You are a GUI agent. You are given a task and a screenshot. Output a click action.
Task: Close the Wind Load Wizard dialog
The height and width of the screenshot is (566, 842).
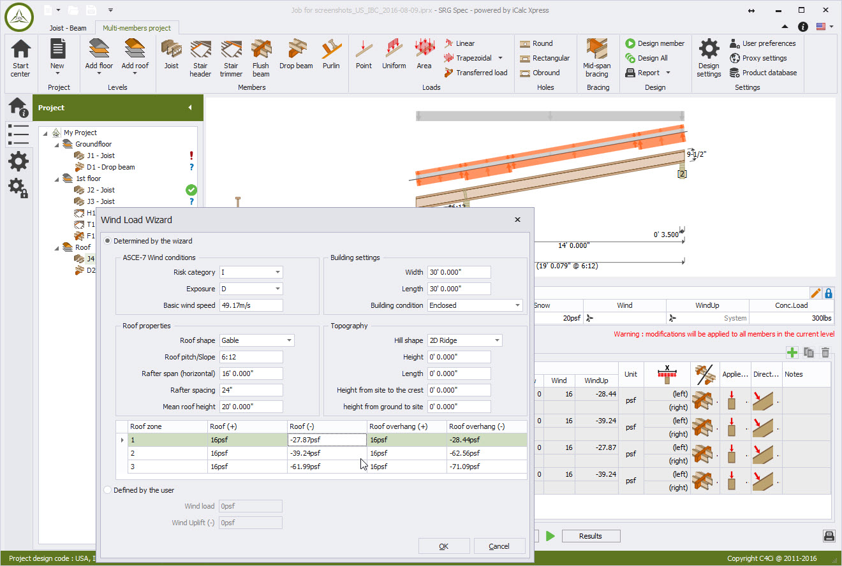point(517,219)
